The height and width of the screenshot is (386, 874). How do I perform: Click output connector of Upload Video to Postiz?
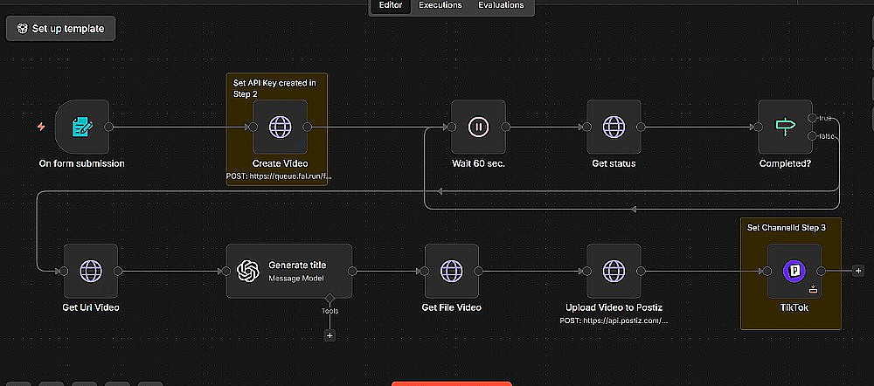click(641, 271)
